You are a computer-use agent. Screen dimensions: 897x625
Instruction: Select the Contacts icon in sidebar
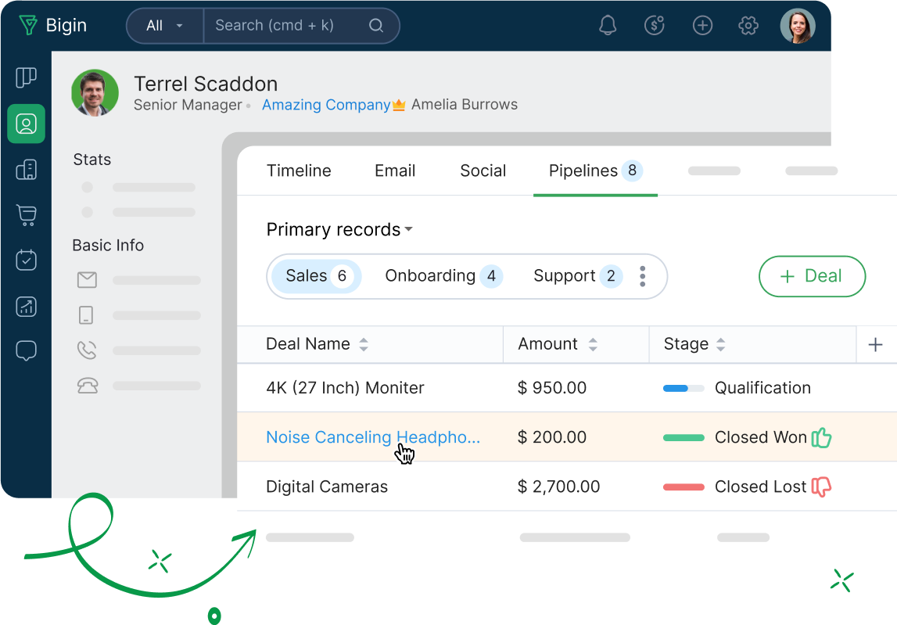pyautogui.click(x=26, y=124)
